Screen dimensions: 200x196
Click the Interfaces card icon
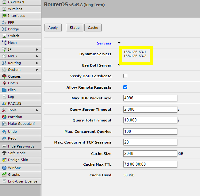point(4,16)
